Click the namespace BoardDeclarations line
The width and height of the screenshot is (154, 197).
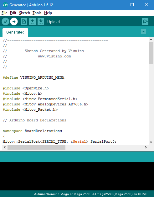pos(32,131)
